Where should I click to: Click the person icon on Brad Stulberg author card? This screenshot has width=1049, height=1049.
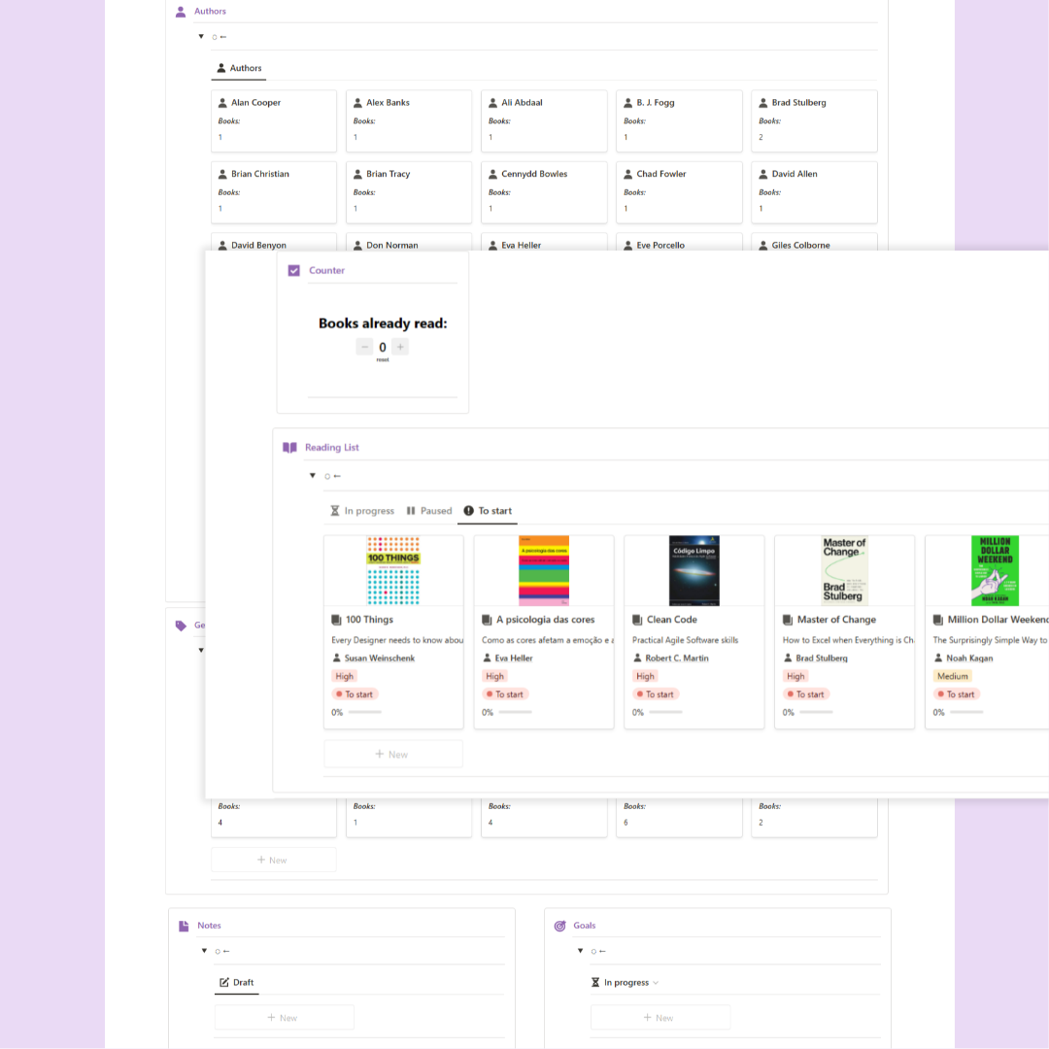(x=763, y=103)
